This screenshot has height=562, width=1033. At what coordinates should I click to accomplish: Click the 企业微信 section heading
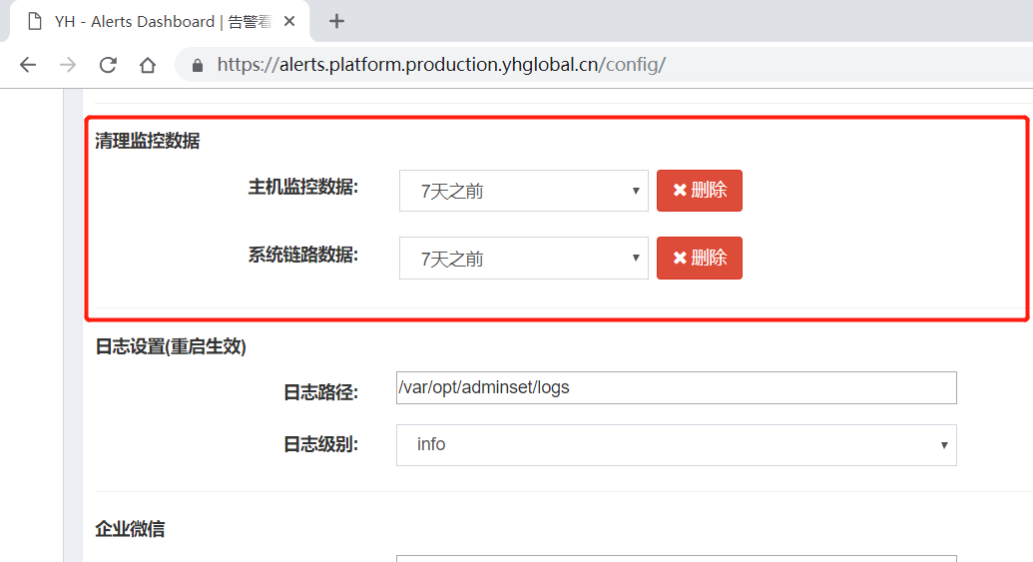click(x=130, y=529)
